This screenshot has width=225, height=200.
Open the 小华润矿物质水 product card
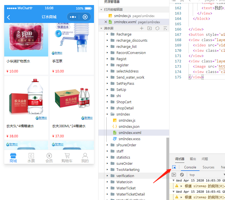point(26,49)
